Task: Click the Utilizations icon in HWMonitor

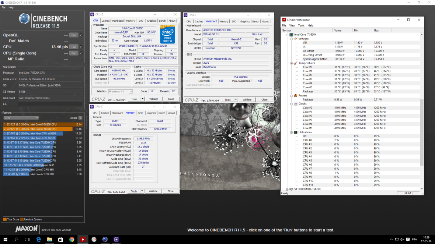Action: point(295,132)
